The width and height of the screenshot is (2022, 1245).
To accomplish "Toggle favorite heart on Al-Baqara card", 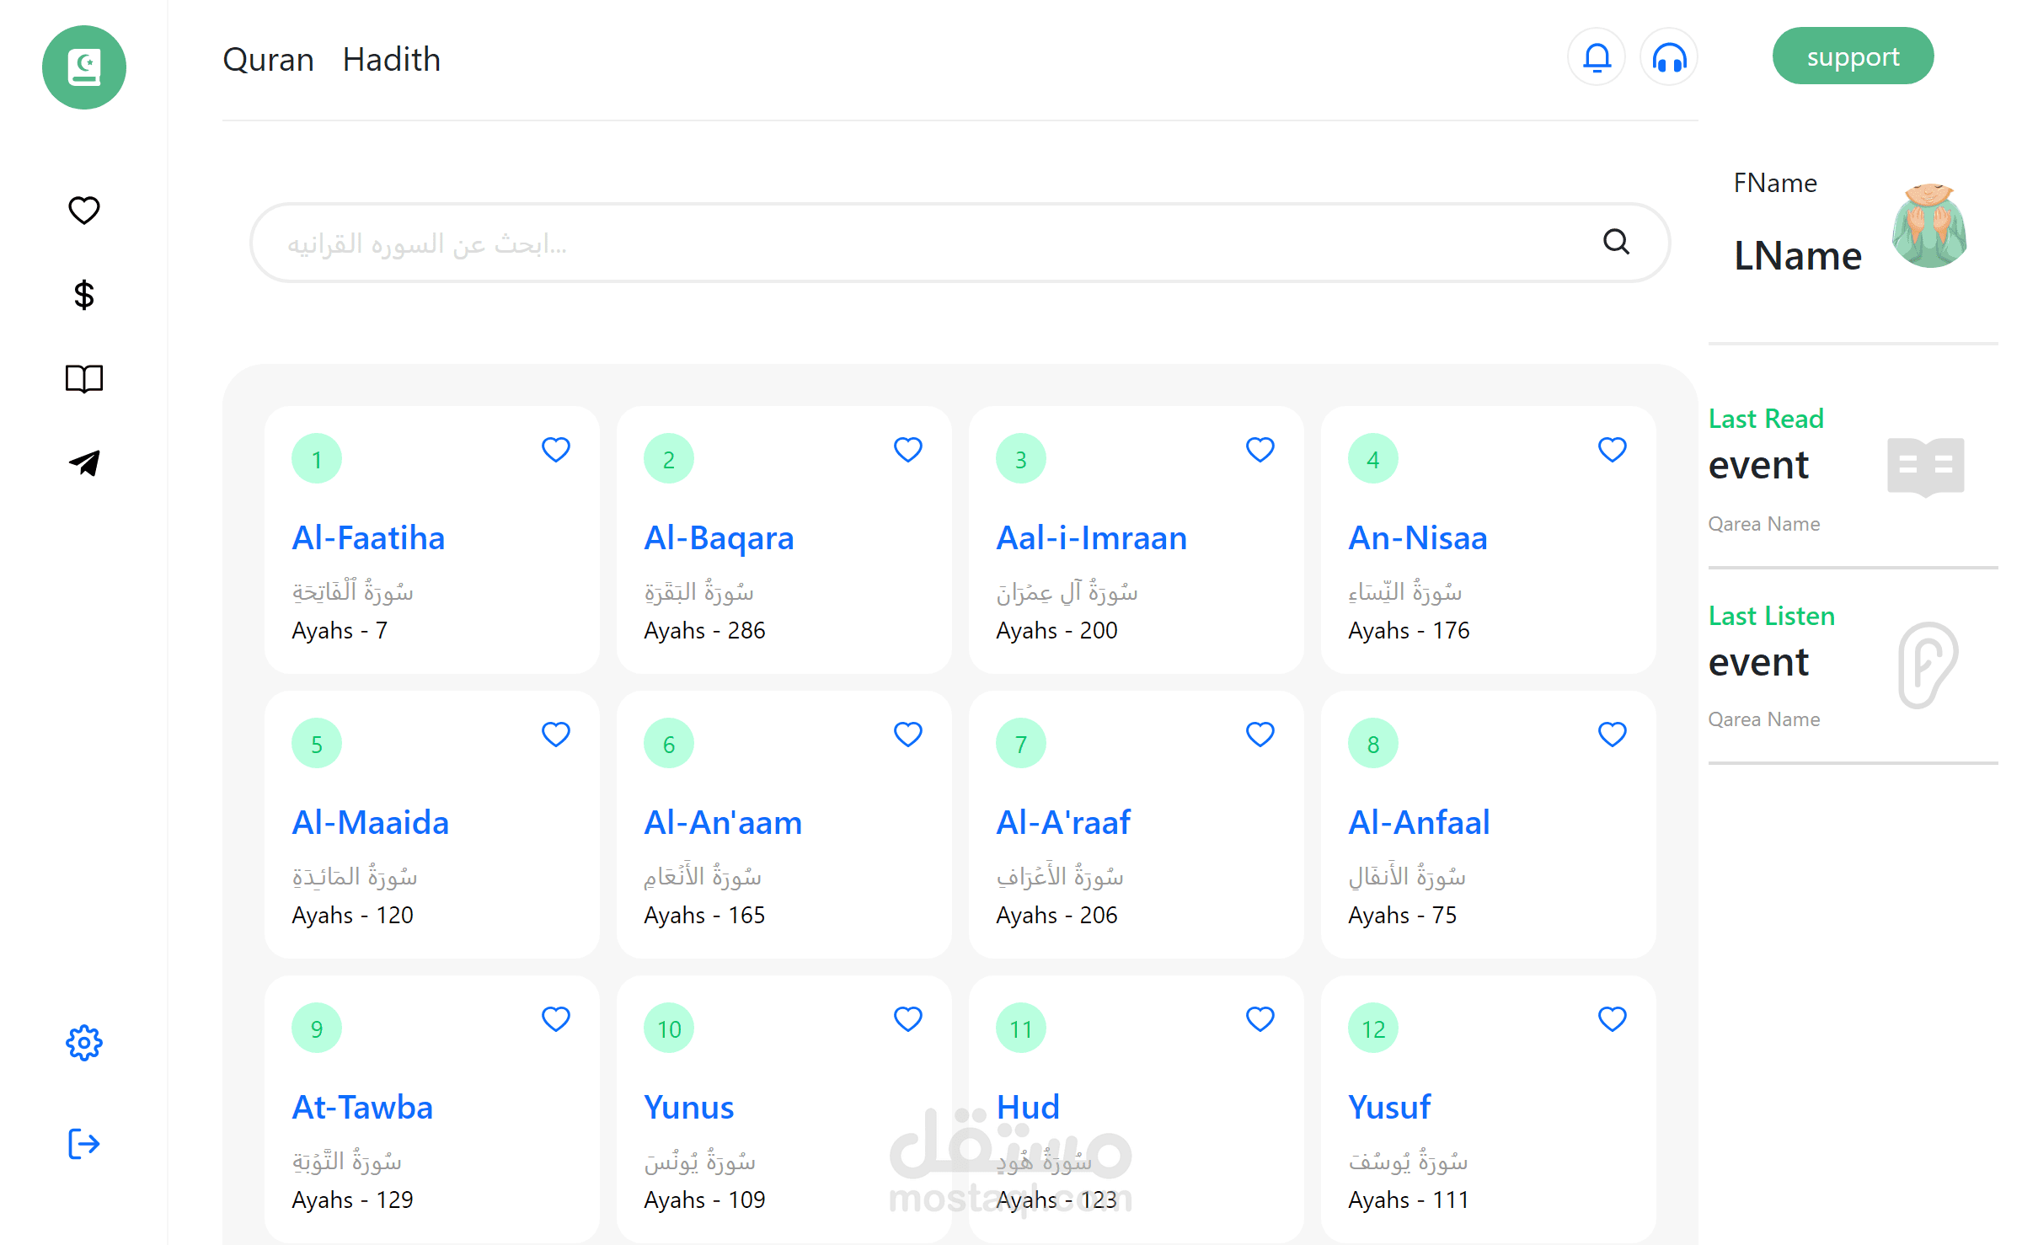I will pyautogui.click(x=908, y=450).
